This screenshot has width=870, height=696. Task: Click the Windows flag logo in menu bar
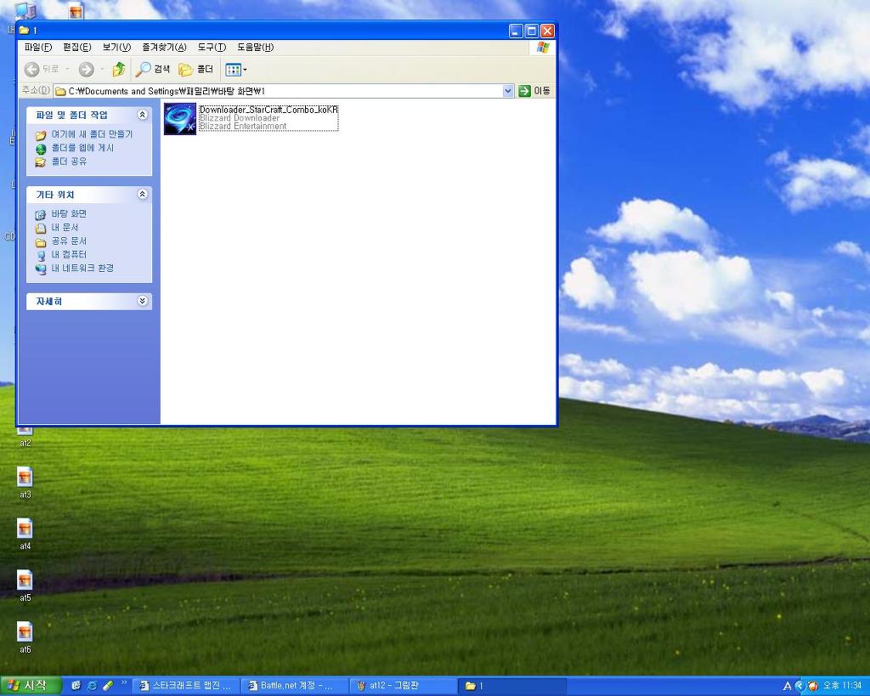coord(542,48)
